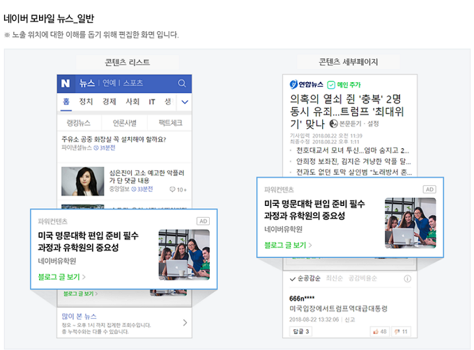The width and height of the screenshot is (474, 350).
Task: Click the AD badge in left ad card
Action: (203, 221)
